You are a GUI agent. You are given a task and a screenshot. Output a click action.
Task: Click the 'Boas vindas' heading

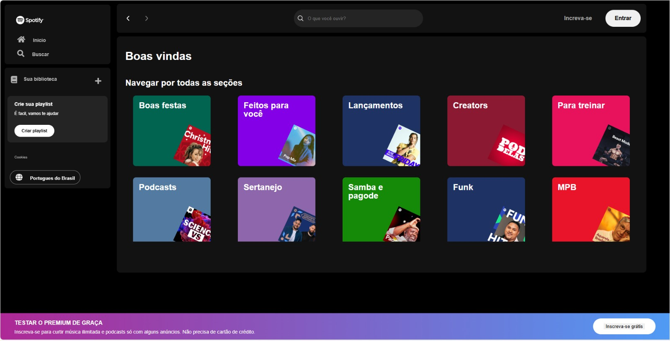(x=158, y=56)
